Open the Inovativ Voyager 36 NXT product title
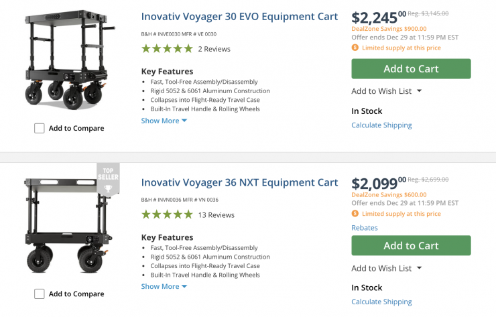The image size is (496, 317). pyautogui.click(x=239, y=182)
